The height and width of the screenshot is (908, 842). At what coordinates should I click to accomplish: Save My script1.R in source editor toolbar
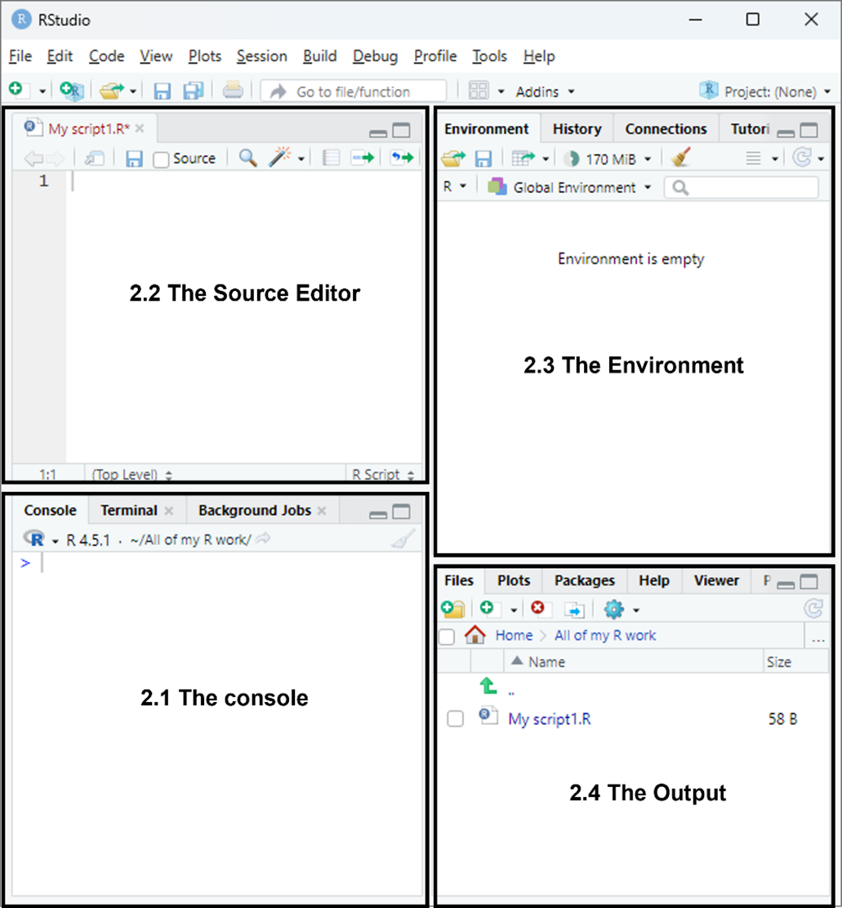coord(134,159)
